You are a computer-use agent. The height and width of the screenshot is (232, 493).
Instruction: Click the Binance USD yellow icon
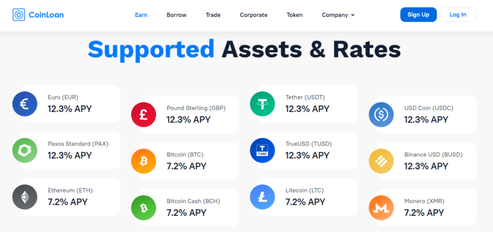382,161
